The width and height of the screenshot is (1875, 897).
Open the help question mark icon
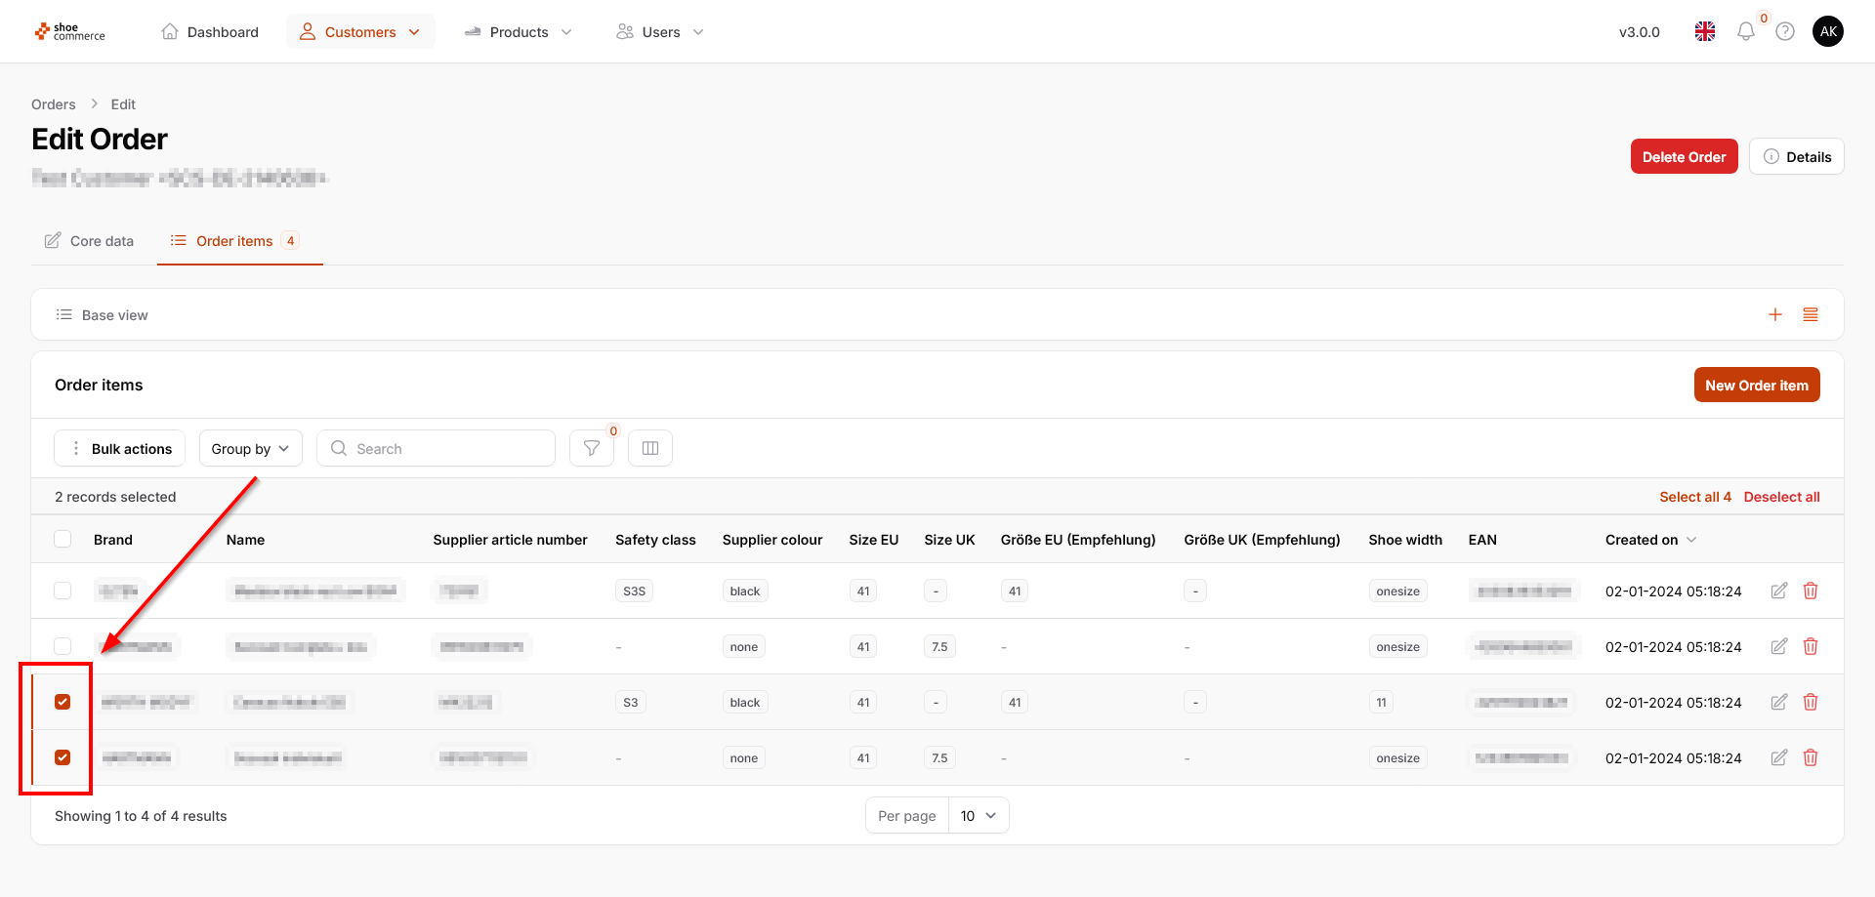(1785, 32)
